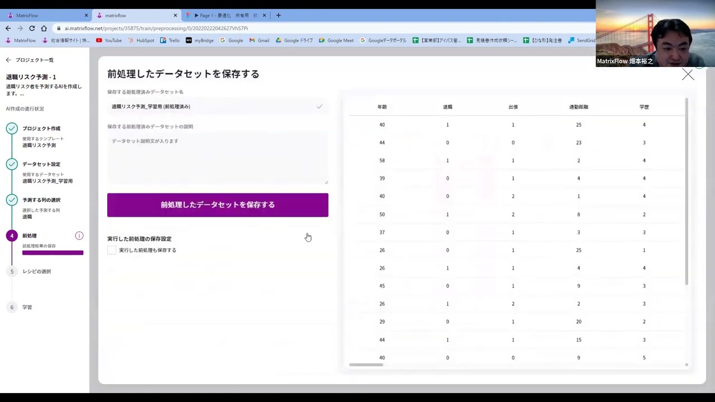
Task: Click the info icon next to 前処理 step
Action: point(79,236)
